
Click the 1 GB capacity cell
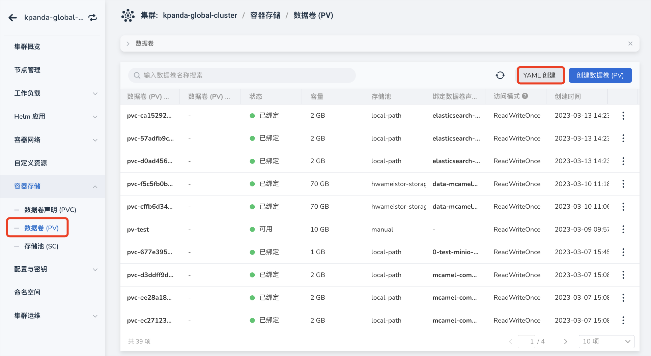[x=318, y=252]
